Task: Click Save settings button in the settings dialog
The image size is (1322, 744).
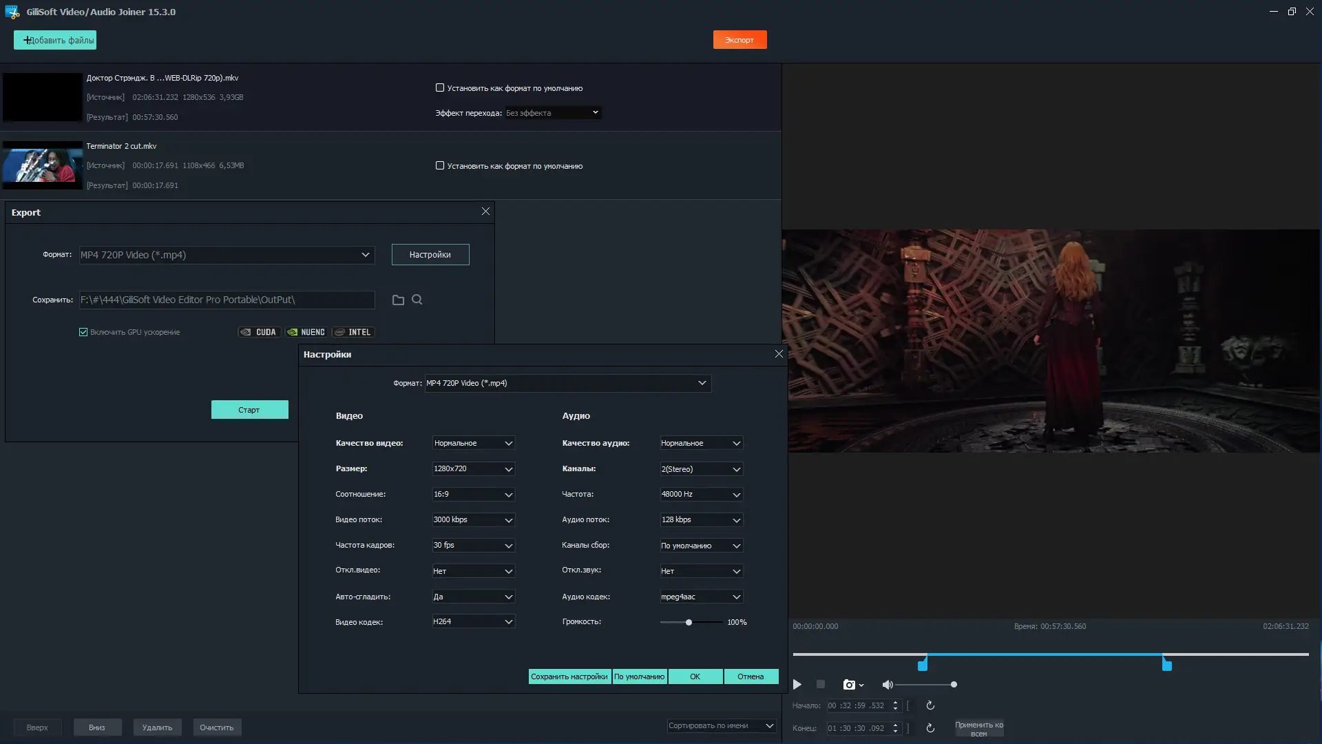Action: tap(569, 676)
